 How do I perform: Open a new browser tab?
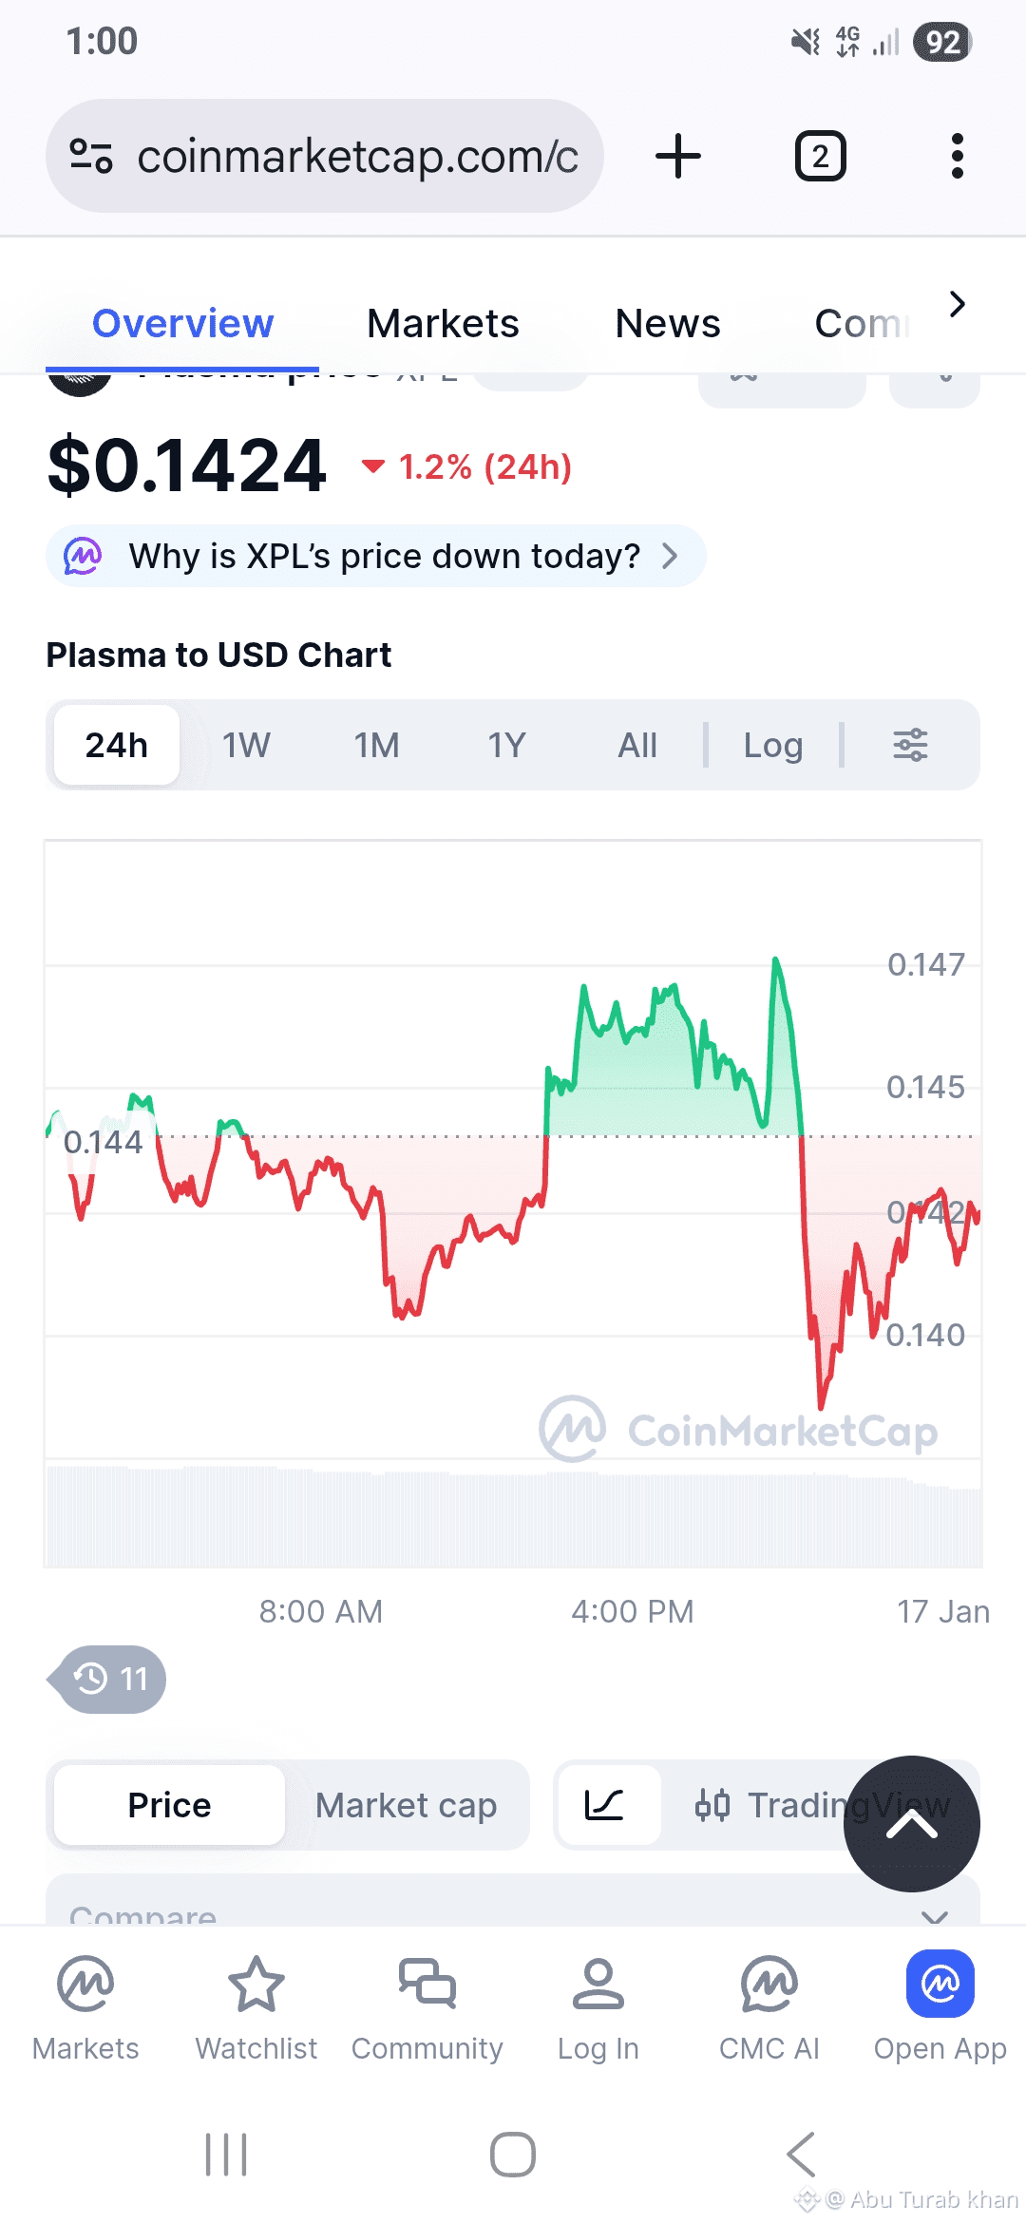pos(678,156)
